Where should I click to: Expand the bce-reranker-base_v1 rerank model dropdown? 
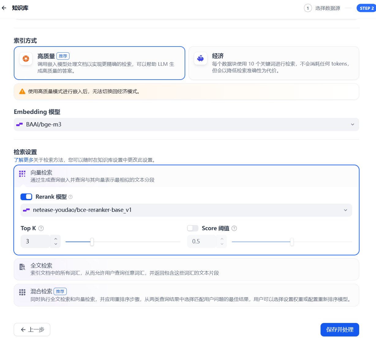click(186, 210)
